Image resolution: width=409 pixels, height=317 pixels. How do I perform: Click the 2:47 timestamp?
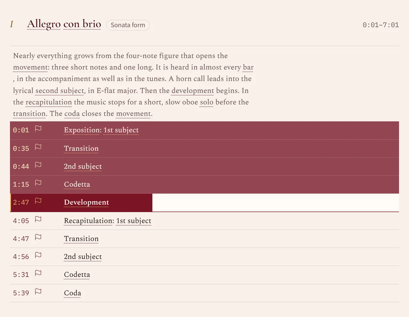(x=21, y=202)
